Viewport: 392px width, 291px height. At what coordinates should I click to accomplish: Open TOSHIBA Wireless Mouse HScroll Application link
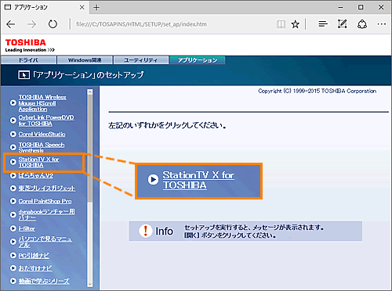coord(42,103)
